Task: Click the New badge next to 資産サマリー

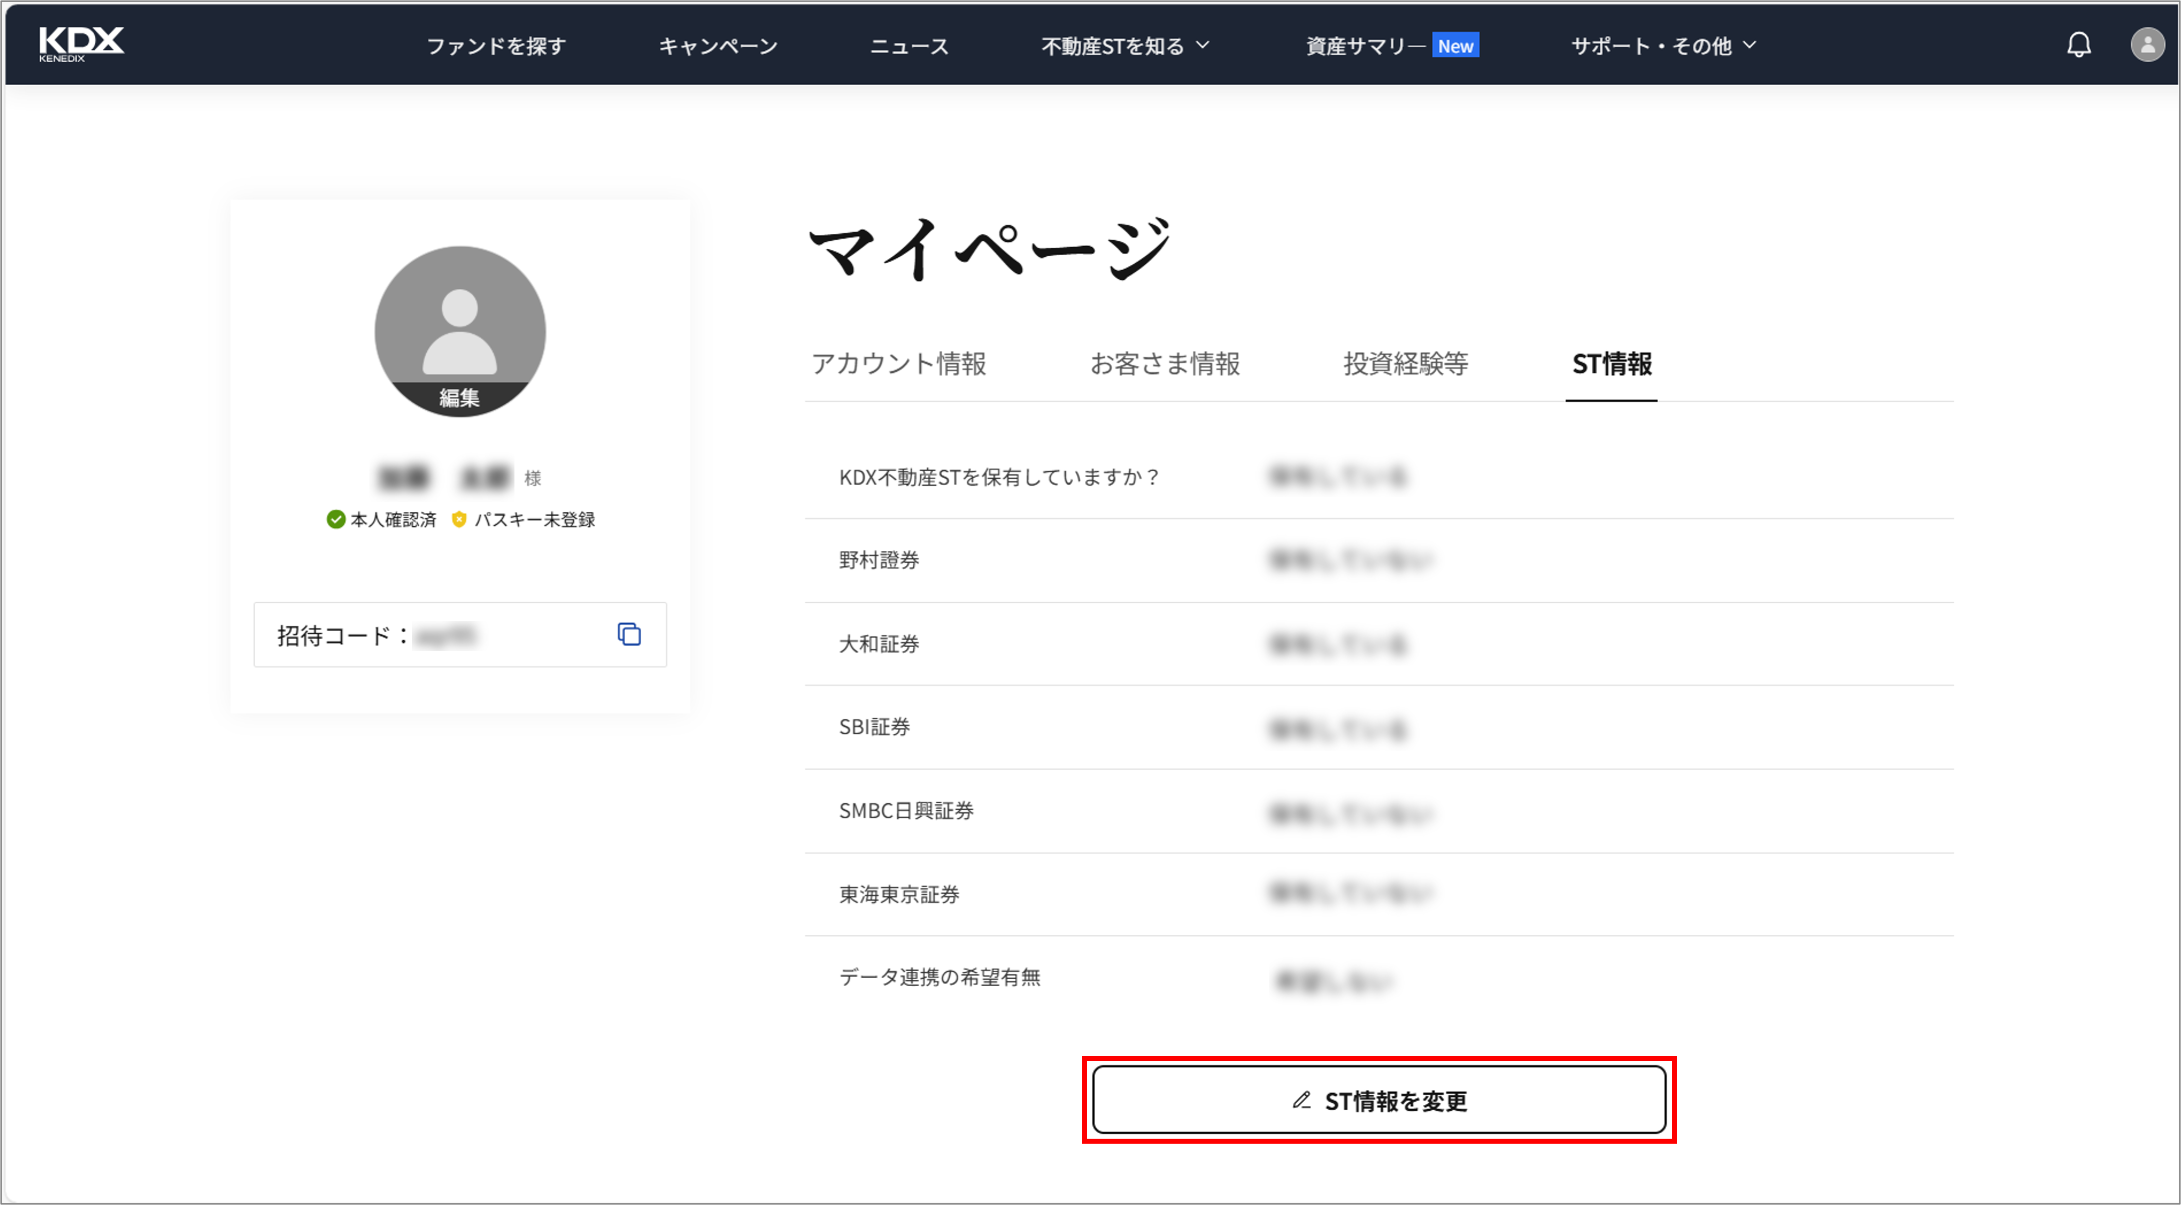Action: 1455,46
